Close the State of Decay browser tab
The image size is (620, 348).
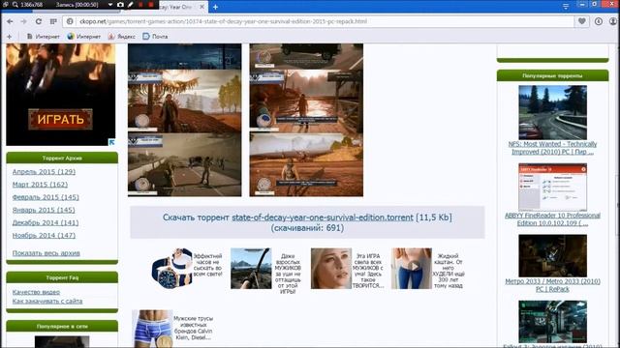tap(201, 7)
